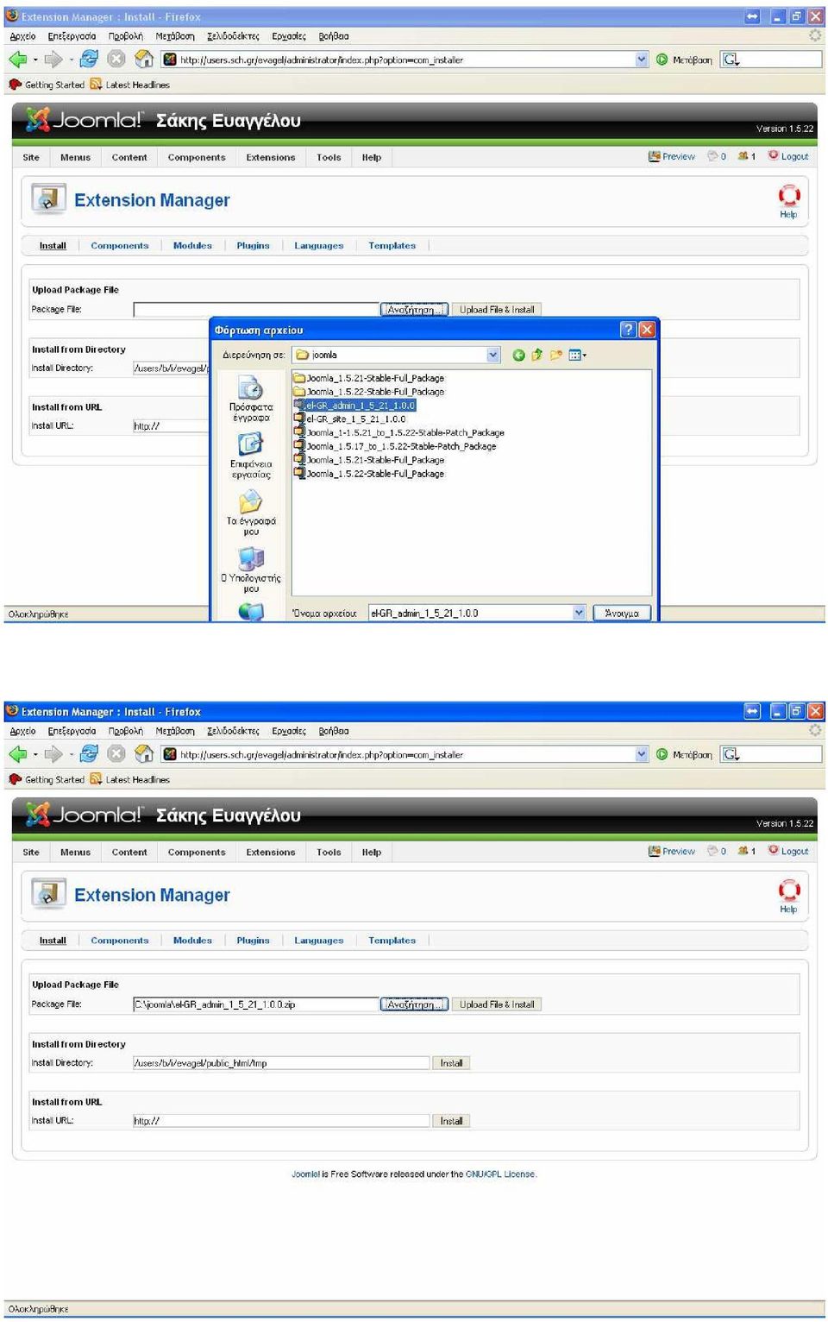828x1322 pixels.
Task: Open Τα έγγραφά μου in the dialog sidebar
Action: pos(251,513)
